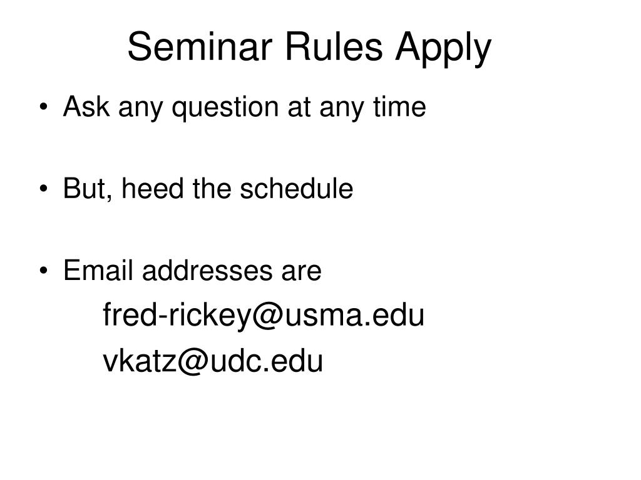The height and width of the screenshot is (480, 641).
Task: Click the word "at" in first bullet
Action: pyautogui.click(x=299, y=107)
